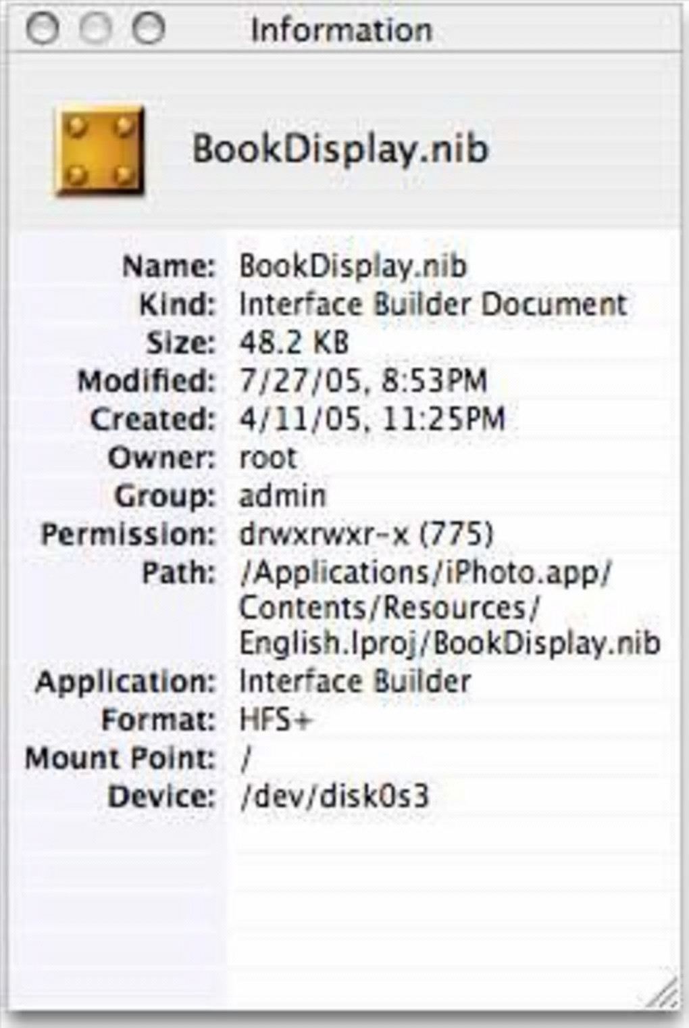
Task: Click the Application value Interface Builder
Action: coord(355,681)
